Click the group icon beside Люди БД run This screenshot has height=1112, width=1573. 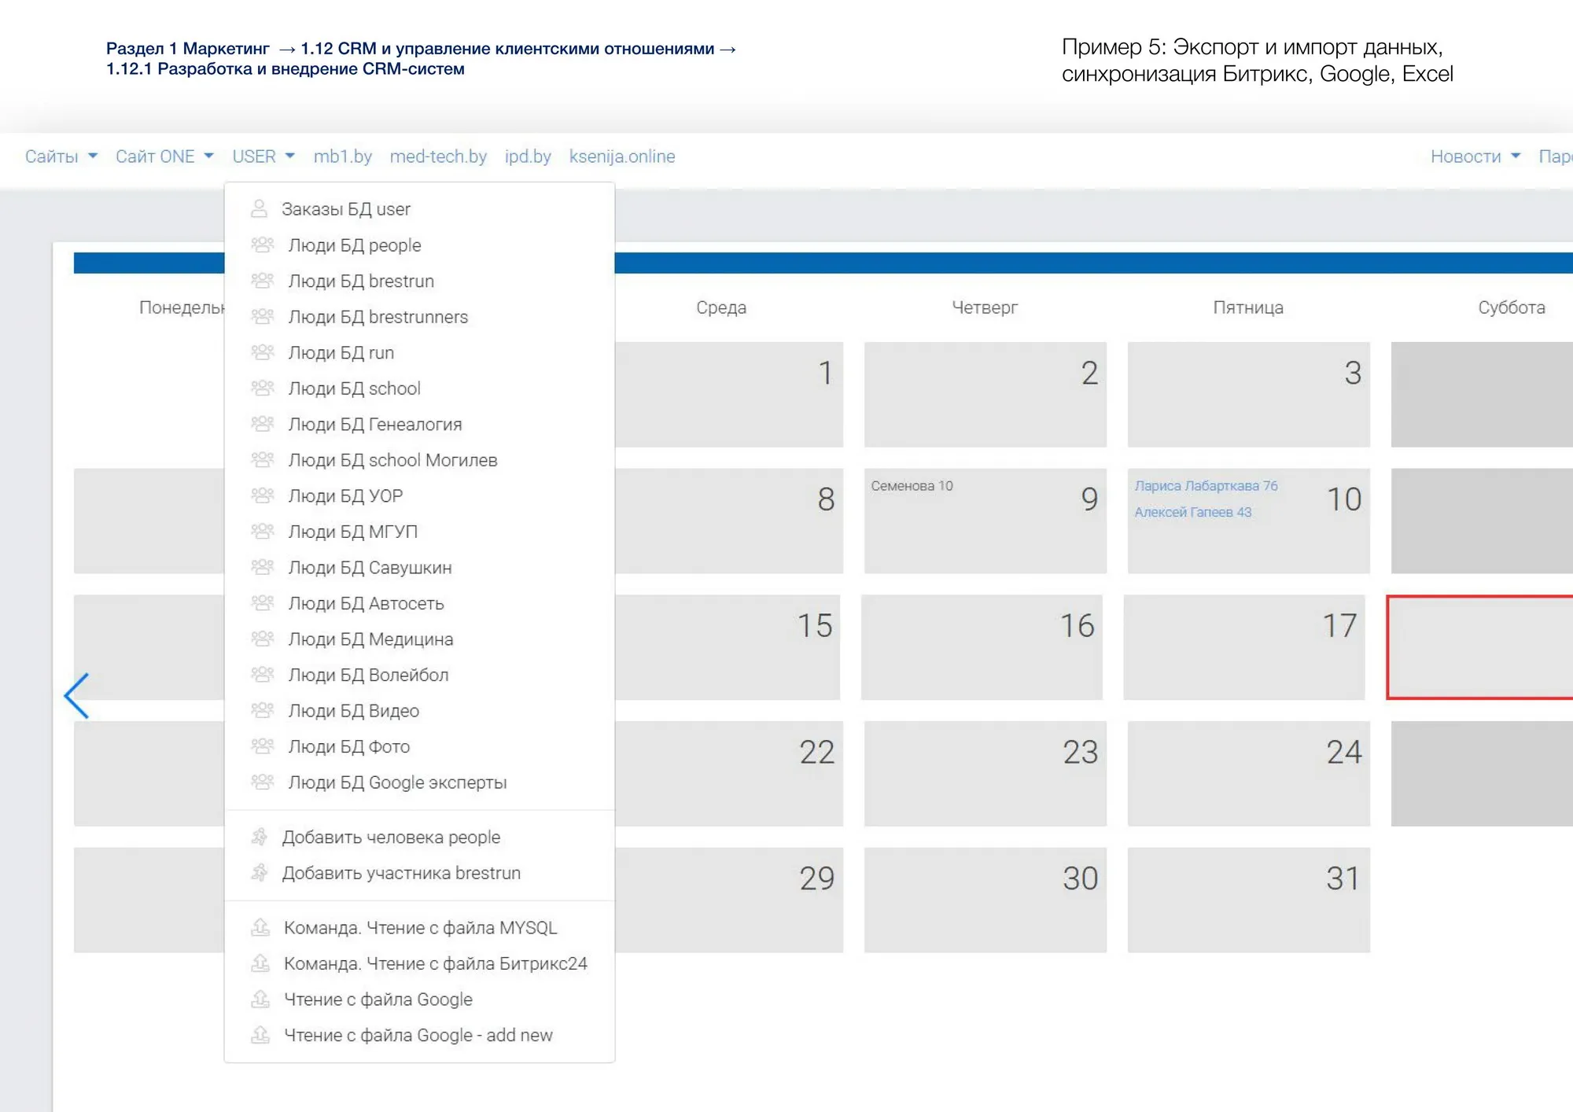point(262,352)
